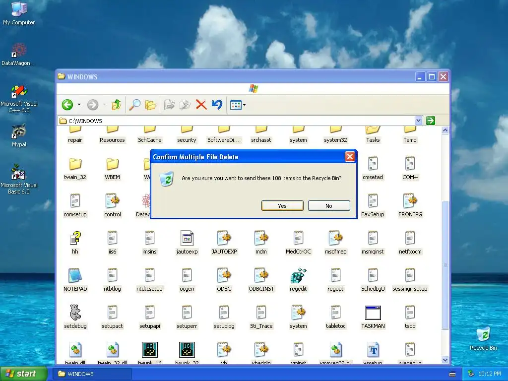The height and width of the screenshot is (381, 508).
Task: Select the TASKMAN file icon
Action: (x=373, y=313)
